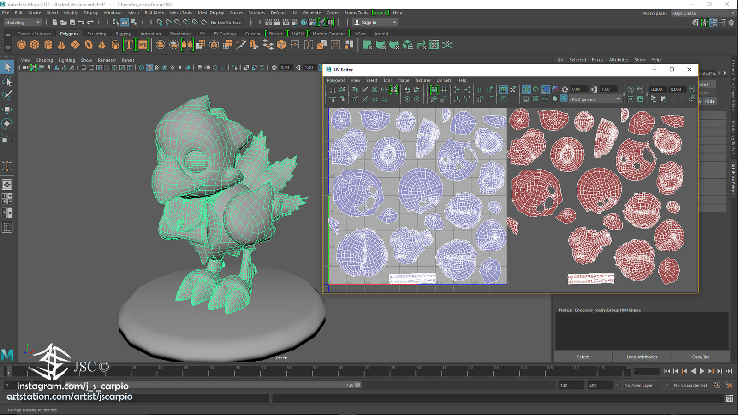Click the UV snapshot icon in UV Editor
Screen dimensions: 738x415
pos(640,99)
